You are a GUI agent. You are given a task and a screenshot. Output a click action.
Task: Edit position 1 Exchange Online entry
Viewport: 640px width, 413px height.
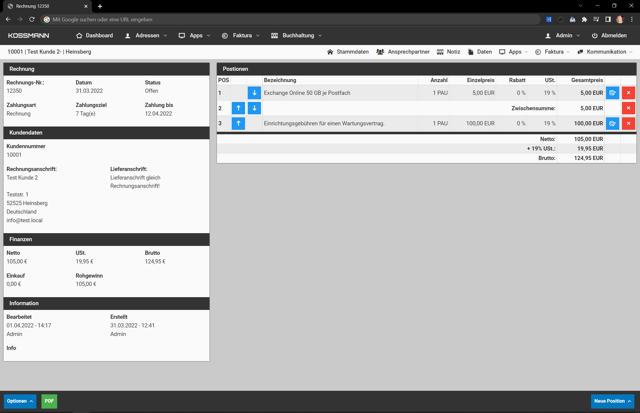(x=612, y=93)
